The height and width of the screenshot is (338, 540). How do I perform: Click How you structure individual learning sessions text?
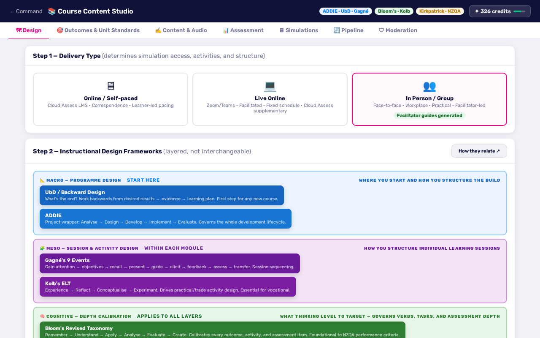(x=432, y=248)
